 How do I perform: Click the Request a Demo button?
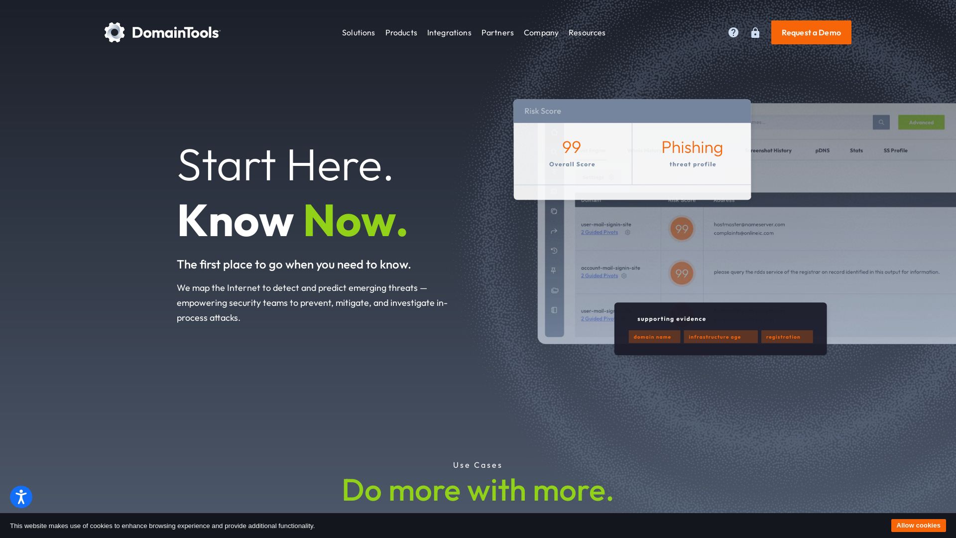click(x=811, y=32)
